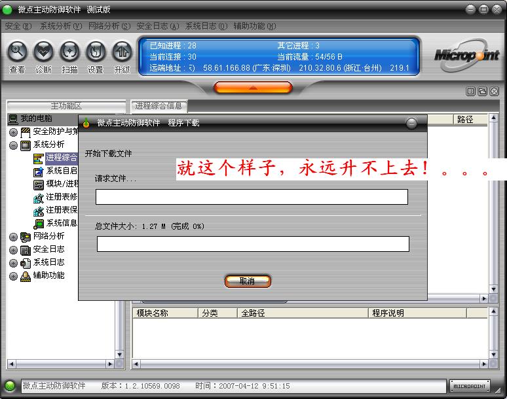Sort by 全路径 column header

coord(303,313)
